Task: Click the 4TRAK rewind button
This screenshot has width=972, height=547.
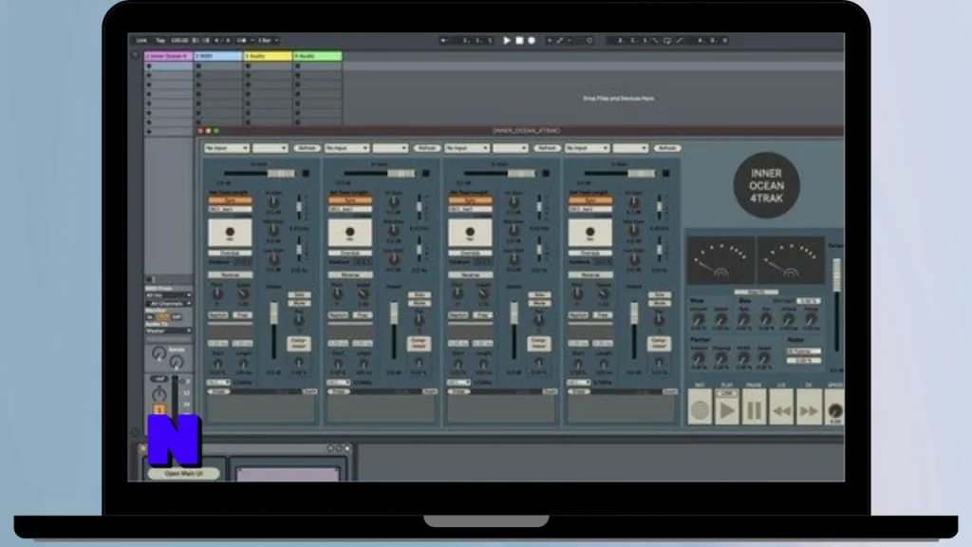Action: (782, 406)
